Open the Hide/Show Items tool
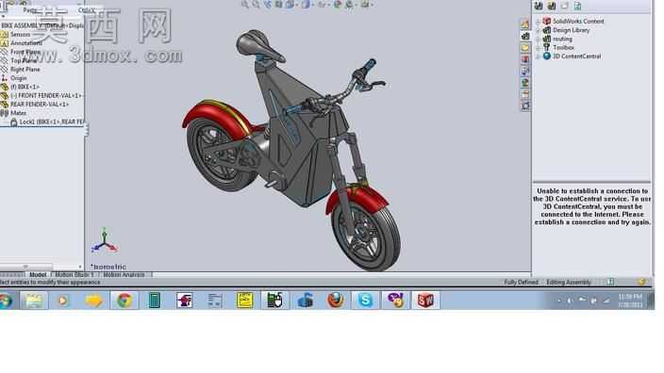The height and width of the screenshot is (373, 664). pyautogui.click(x=323, y=4)
